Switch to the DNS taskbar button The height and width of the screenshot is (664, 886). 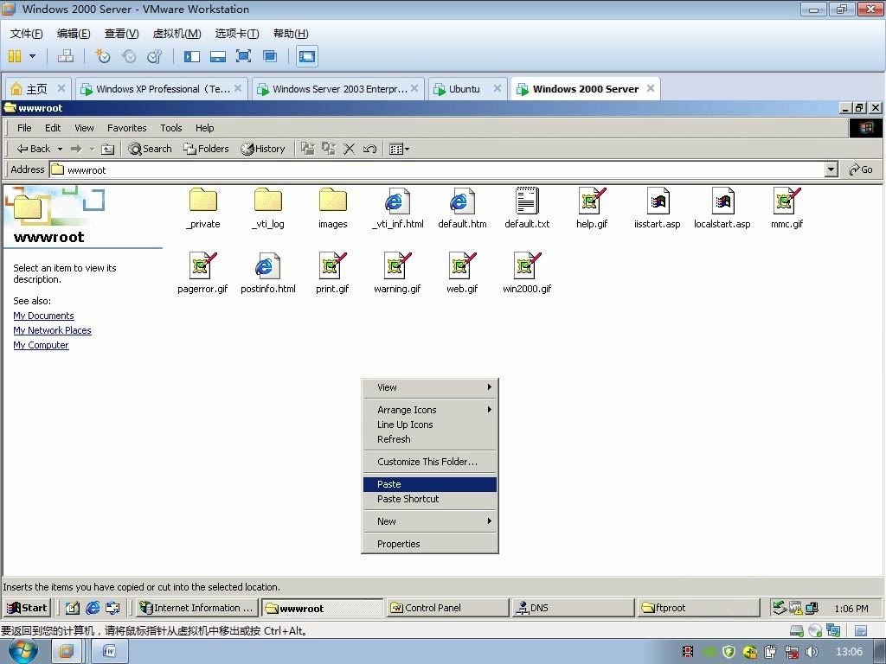(573, 608)
